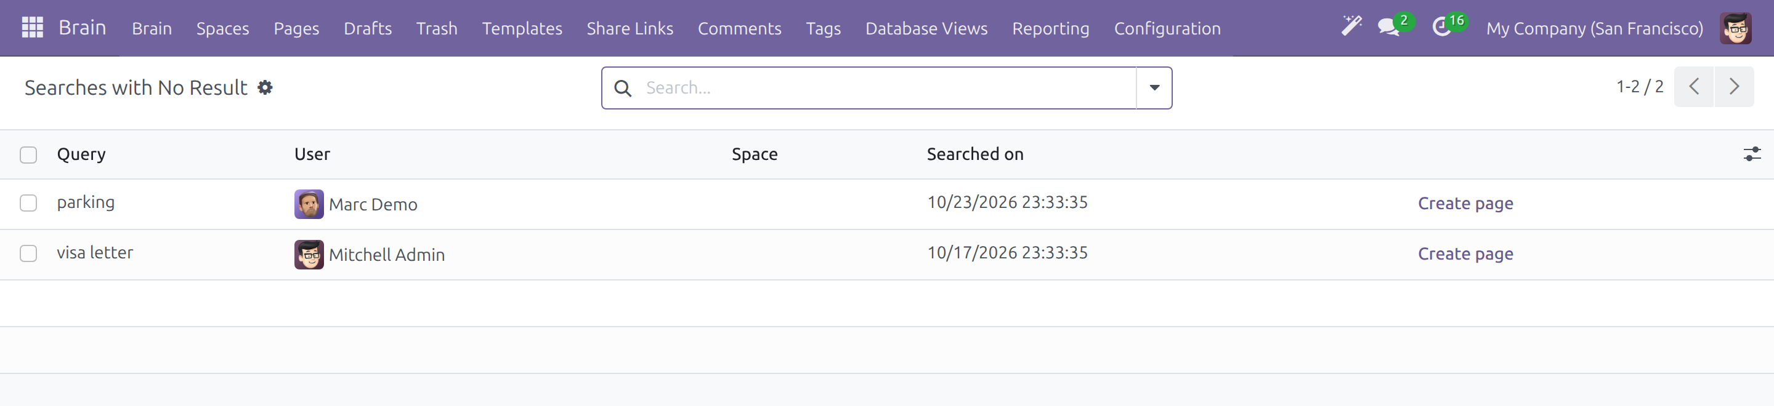The image size is (1774, 406).
Task: Go to the next page arrow
Action: [1734, 87]
